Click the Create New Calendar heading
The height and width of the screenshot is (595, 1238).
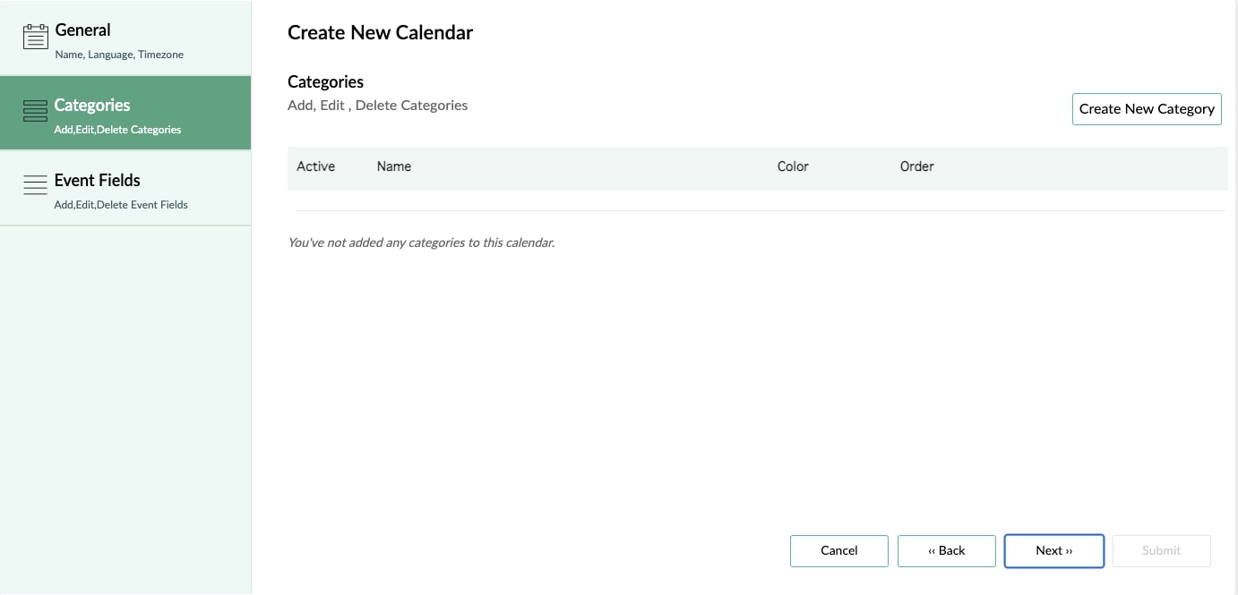click(380, 32)
